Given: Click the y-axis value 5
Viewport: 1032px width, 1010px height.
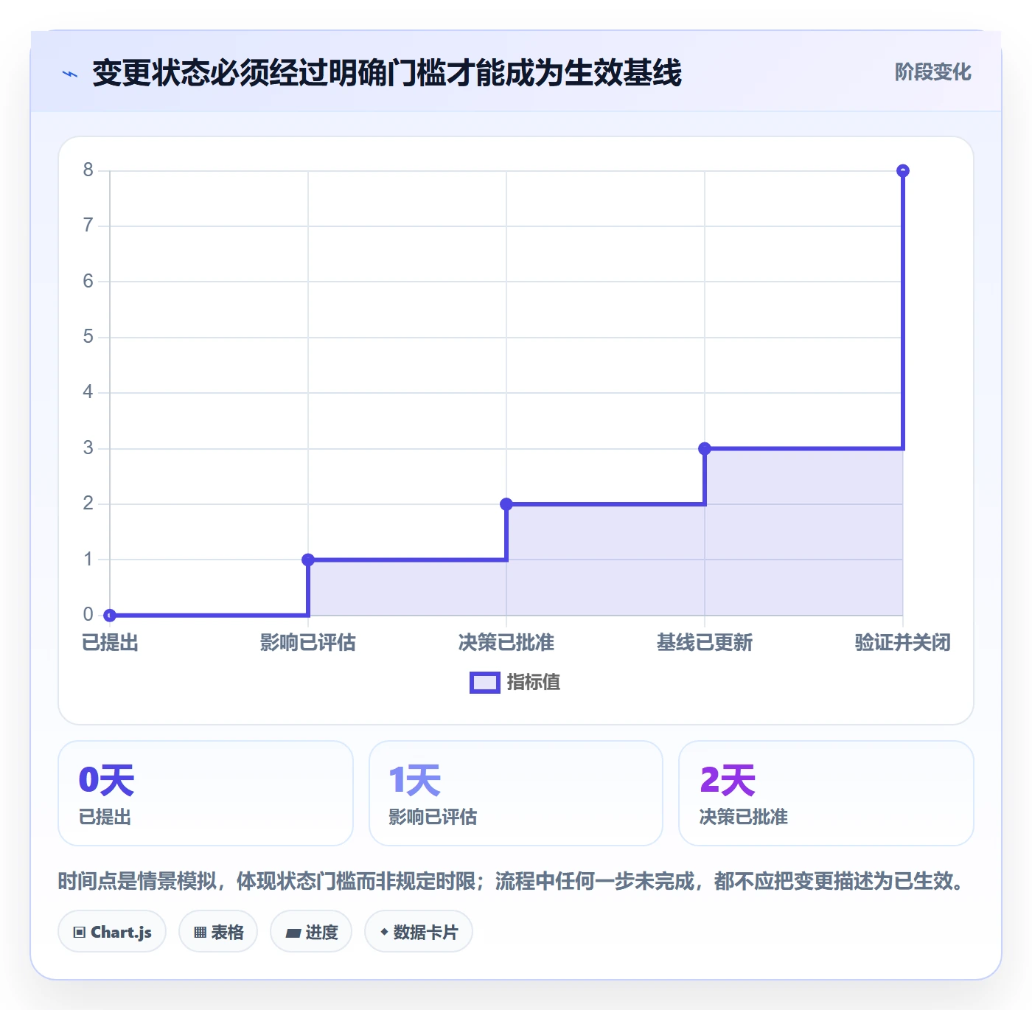Looking at the screenshot, I should pyautogui.click(x=88, y=337).
